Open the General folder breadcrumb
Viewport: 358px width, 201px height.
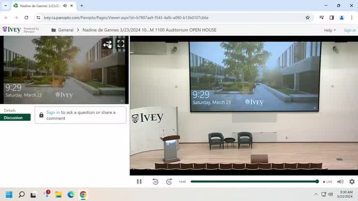[65, 30]
